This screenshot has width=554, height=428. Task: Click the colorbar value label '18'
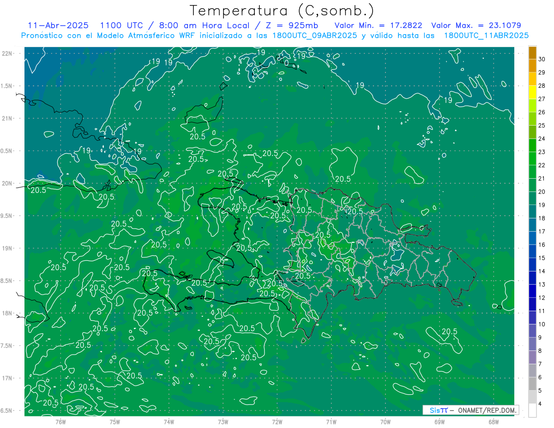pos(542,218)
